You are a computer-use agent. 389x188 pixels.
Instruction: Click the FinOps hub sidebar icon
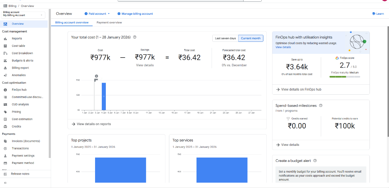coord(5,90)
